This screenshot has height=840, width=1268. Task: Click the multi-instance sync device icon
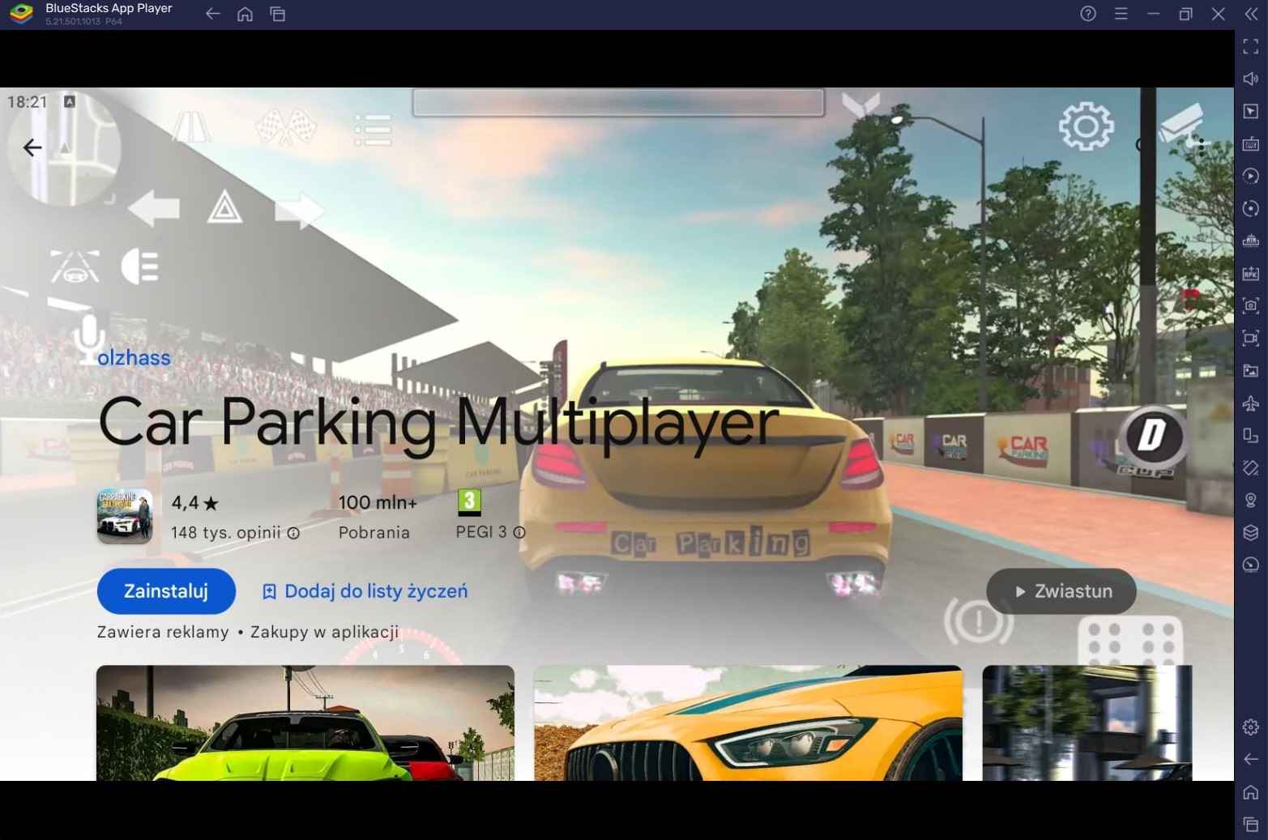(1251, 435)
